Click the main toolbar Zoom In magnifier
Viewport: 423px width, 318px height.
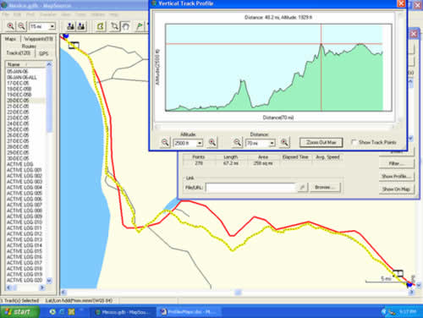pyautogui.click(x=10, y=26)
